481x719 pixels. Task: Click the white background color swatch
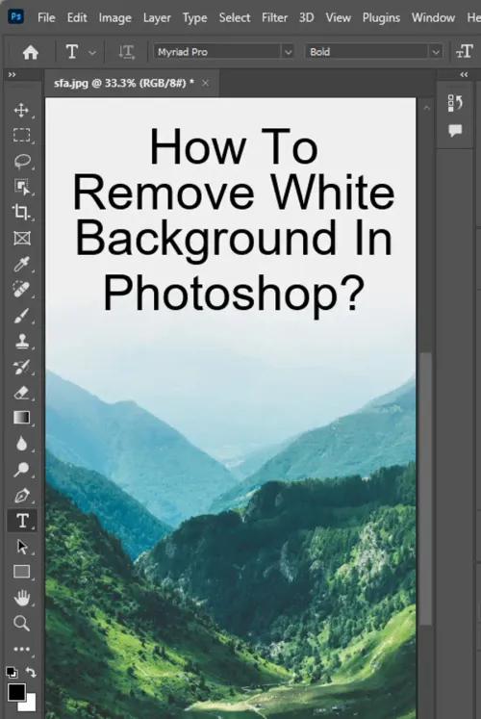pos(30,705)
